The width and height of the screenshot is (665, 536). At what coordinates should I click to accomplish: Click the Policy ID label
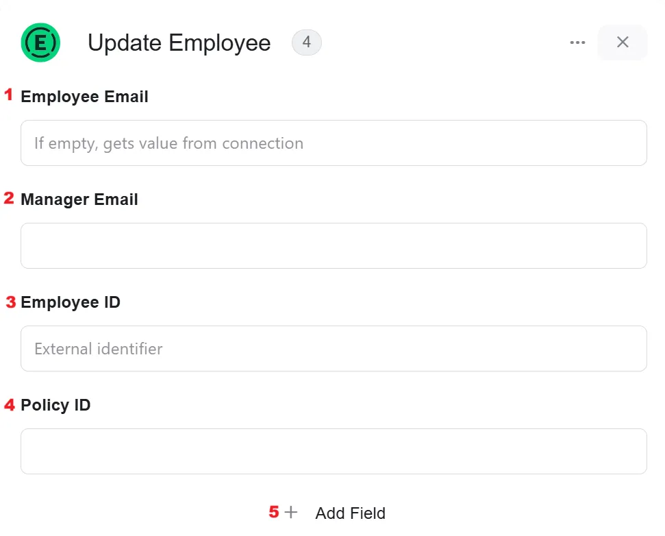(55, 405)
